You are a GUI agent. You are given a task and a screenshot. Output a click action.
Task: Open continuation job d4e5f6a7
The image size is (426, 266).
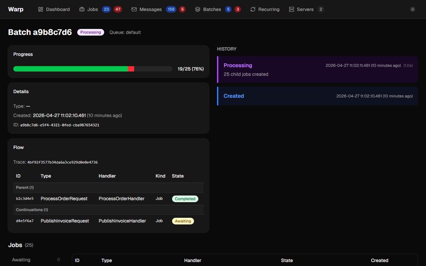tap(25, 221)
